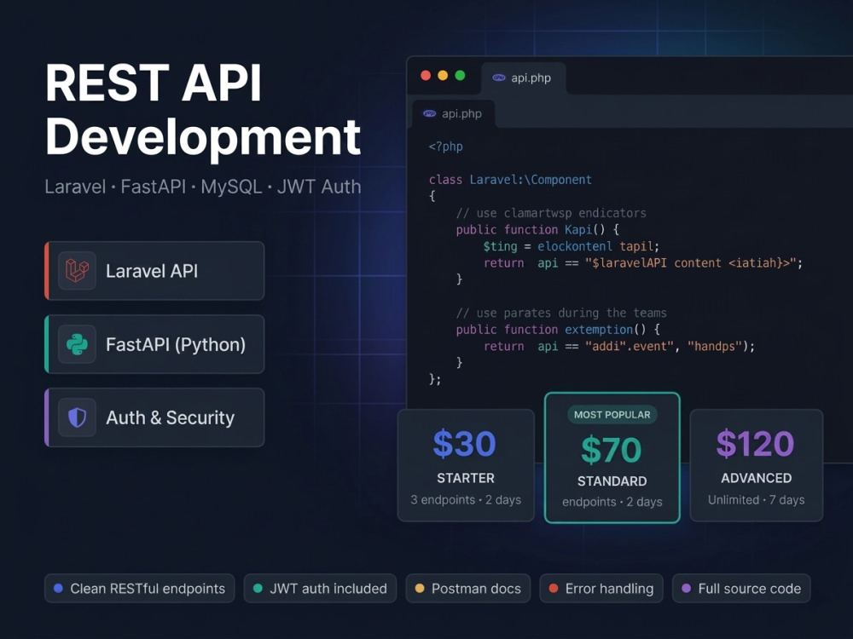The image size is (853, 639).
Task: Click the blue dot beside Clean RESTful endpoints
Action: click(x=59, y=588)
